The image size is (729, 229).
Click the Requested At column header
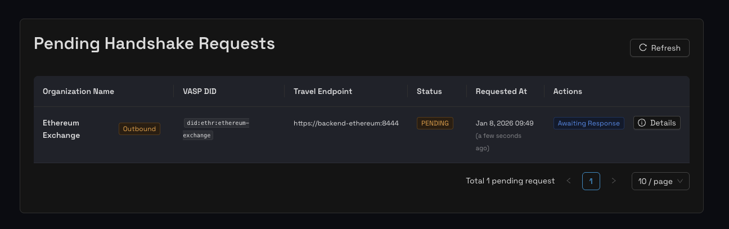501,91
